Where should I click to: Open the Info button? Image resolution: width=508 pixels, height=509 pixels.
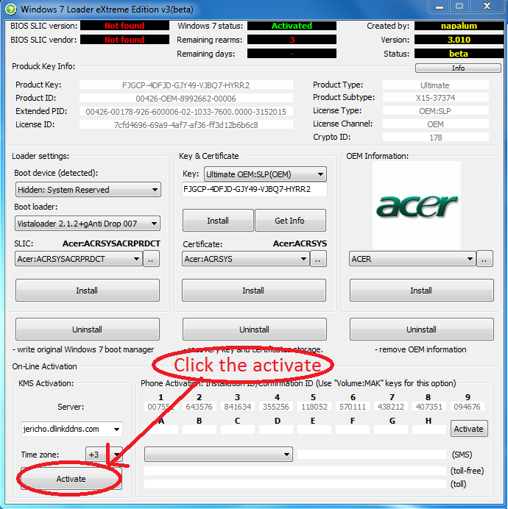pyautogui.click(x=458, y=68)
